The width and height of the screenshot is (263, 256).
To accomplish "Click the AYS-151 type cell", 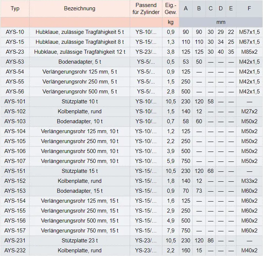I will click(15, 171).
